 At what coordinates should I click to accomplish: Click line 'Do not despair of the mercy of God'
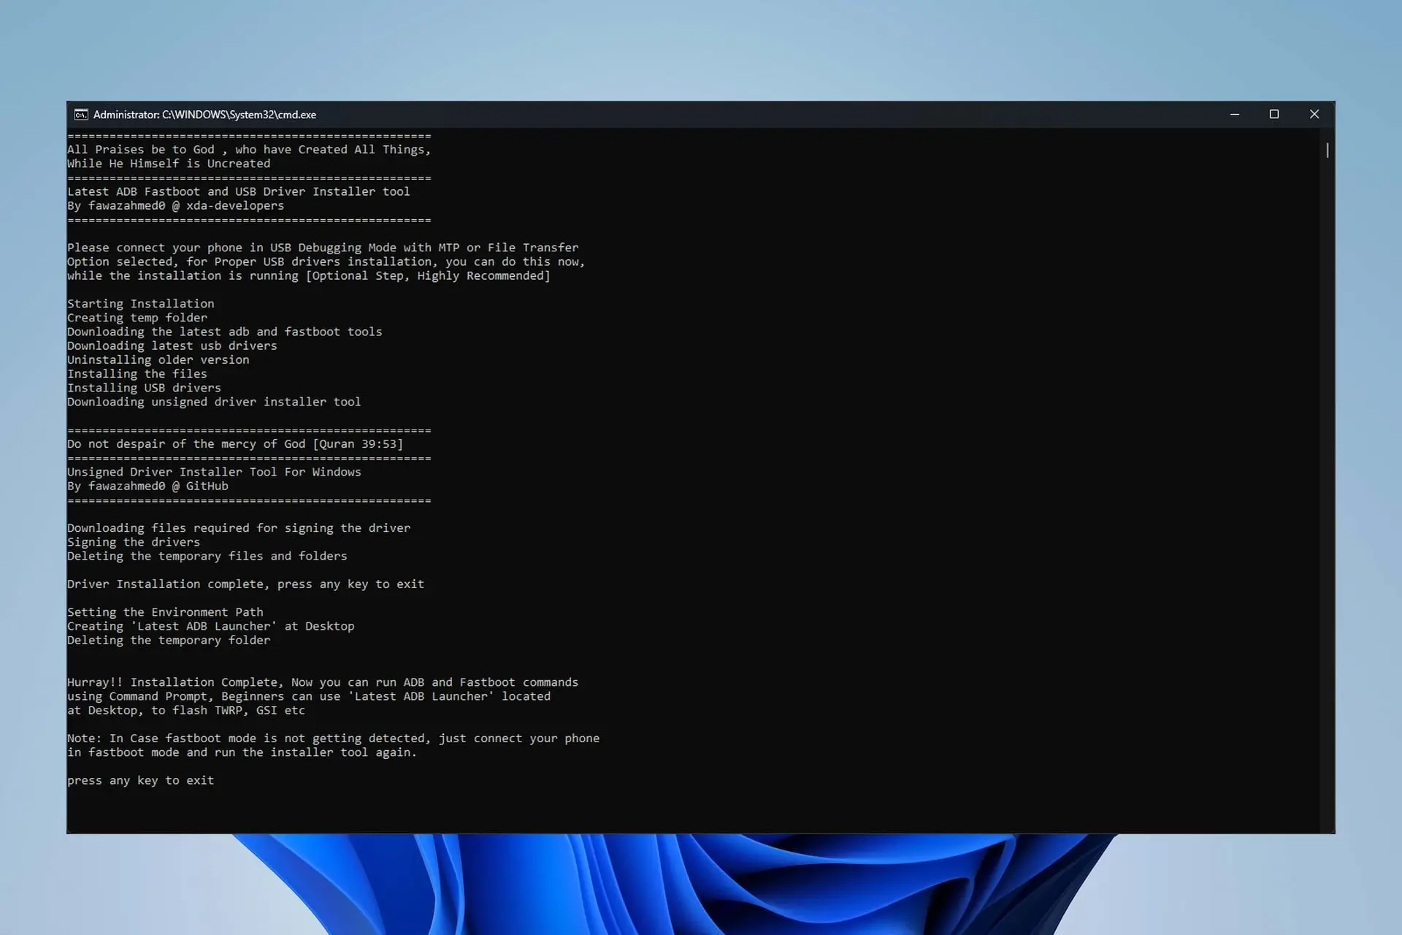235,444
